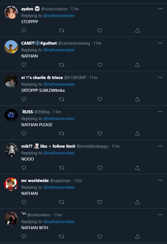The width and height of the screenshot is (167, 244).
Task: Share the NATHAN WTH tweet
Action: pyautogui.click(x=137, y=236)
